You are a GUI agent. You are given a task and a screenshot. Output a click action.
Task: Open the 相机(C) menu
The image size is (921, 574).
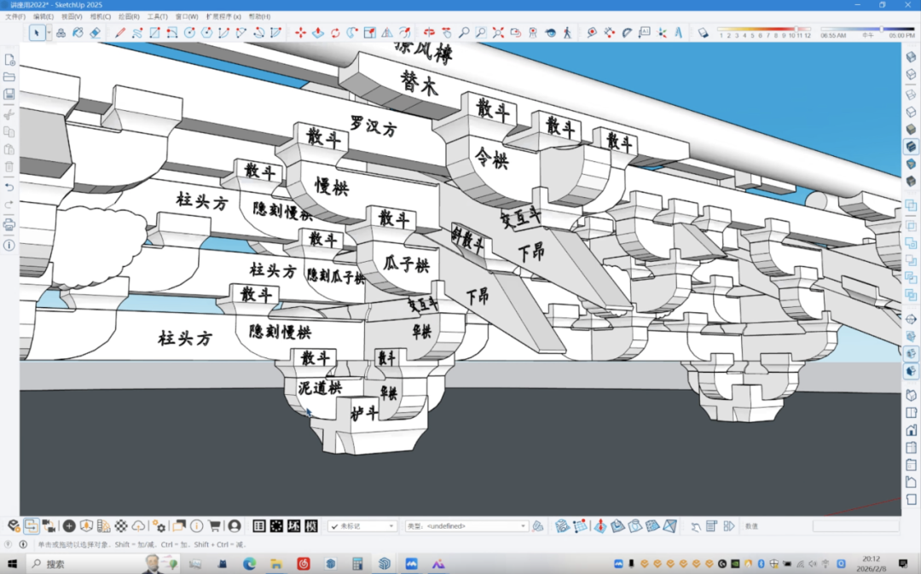click(101, 17)
